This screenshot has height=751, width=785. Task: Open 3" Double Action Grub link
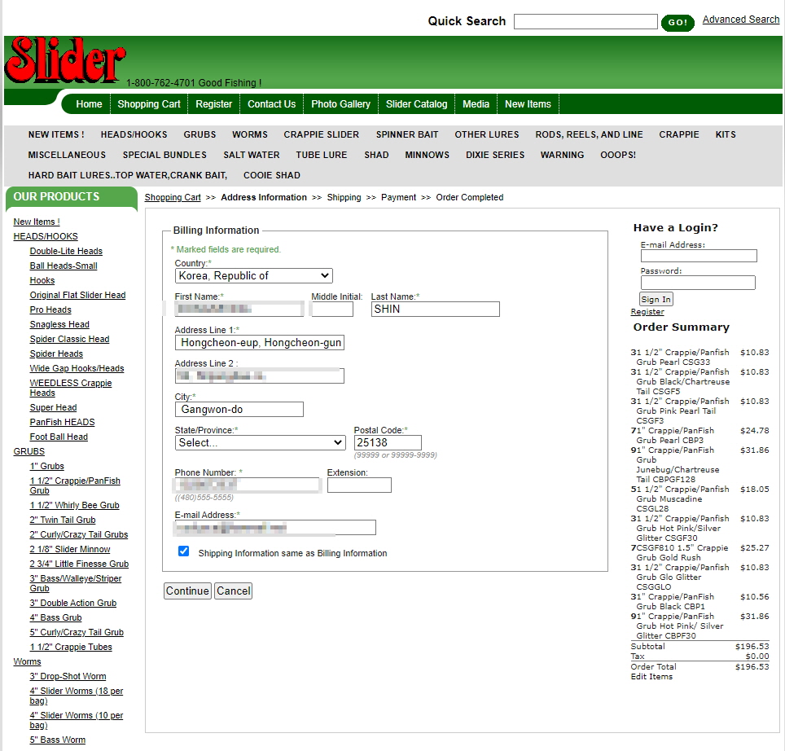click(x=72, y=603)
